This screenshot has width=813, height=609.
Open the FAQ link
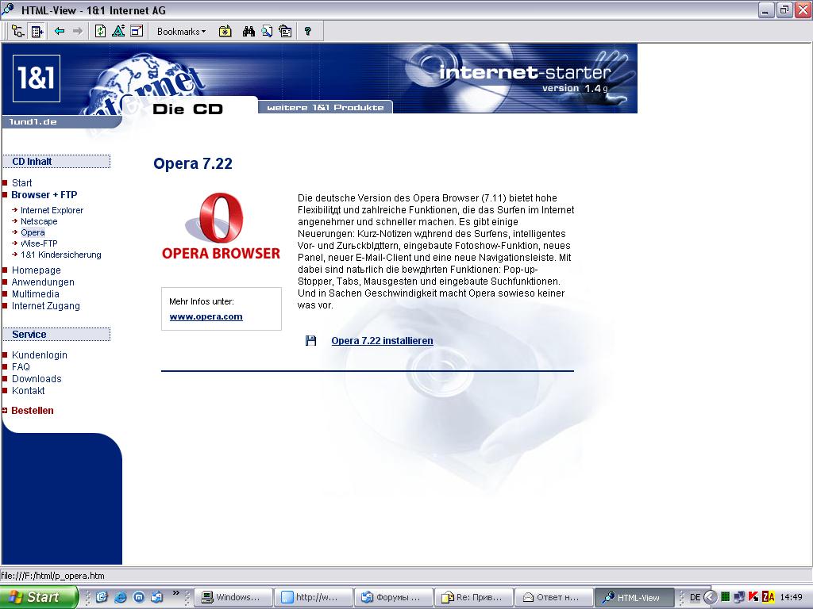tap(21, 367)
